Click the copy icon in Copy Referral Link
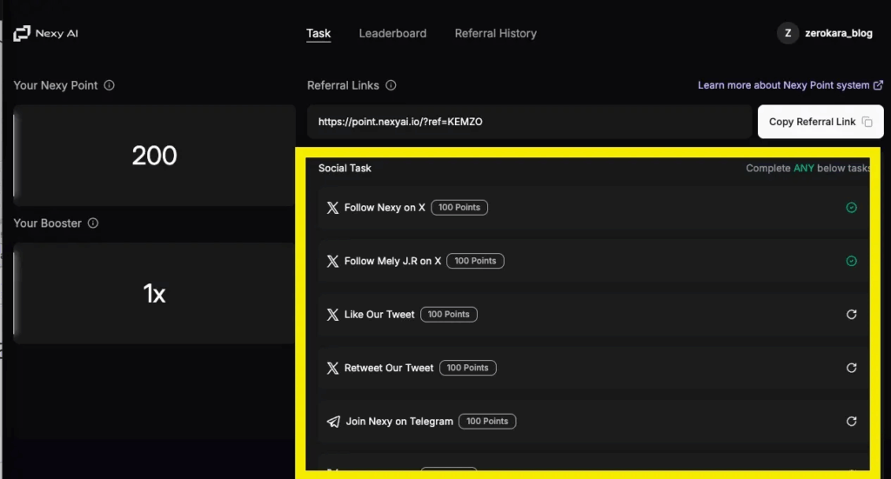The height and width of the screenshot is (479, 891). pyautogui.click(x=868, y=122)
